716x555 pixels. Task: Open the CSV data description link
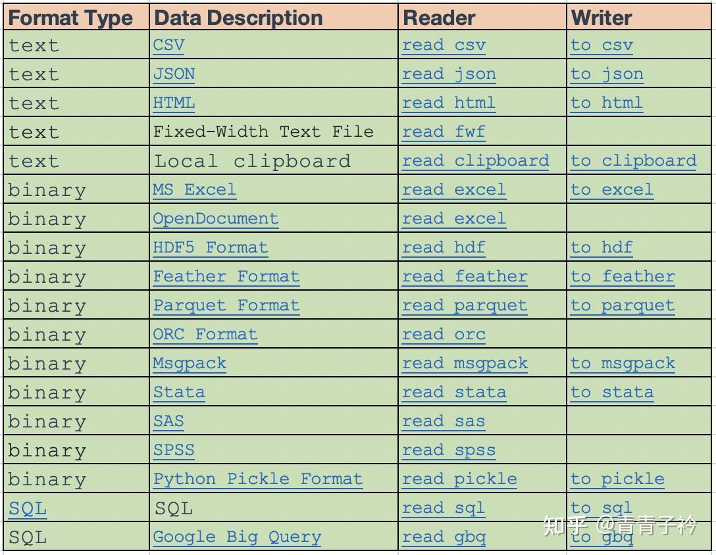(x=168, y=45)
